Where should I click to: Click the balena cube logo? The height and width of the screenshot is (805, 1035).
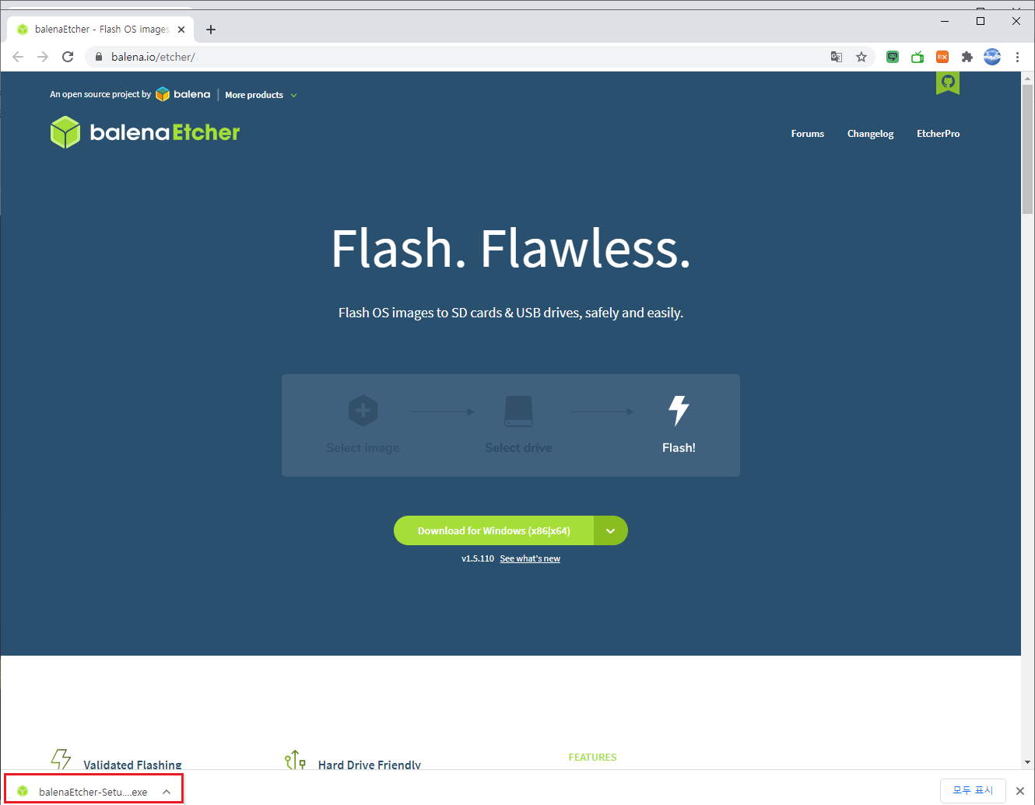(163, 94)
